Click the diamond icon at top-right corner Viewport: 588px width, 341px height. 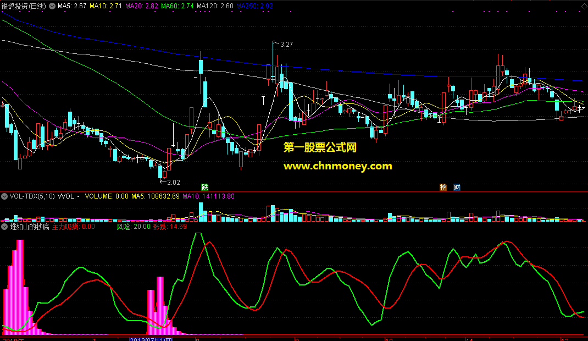(x=584, y=7)
